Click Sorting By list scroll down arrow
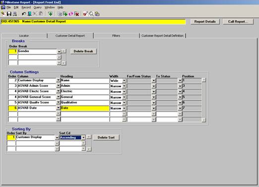Image resolution: width=259 pixels, height=187 pixels. tap(89, 149)
